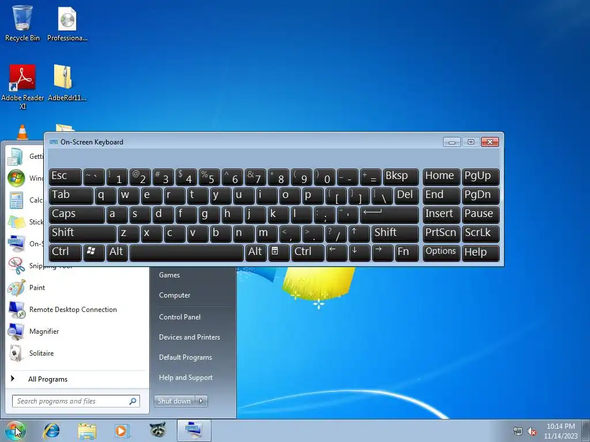590x442 pixels.
Task: Click the Enter key on On-Screen Keyboard
Action: point(389,215)
